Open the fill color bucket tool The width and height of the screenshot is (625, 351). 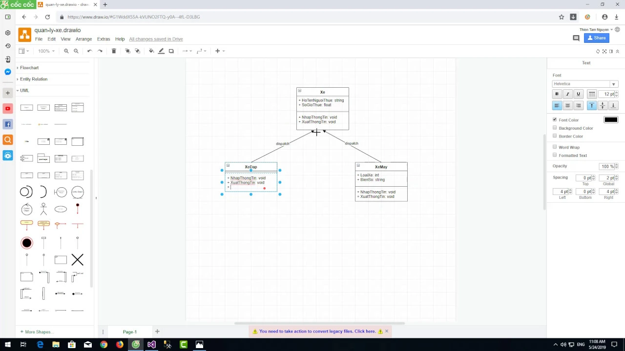pyautogui.click(x=151, y=51)
